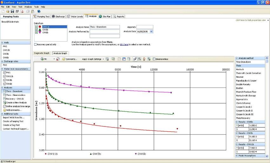Image resolution: width=270 pixels, height=163 pixels.
Task: Collapse the Additional tasks section
Action: click(x=2, y=114)
